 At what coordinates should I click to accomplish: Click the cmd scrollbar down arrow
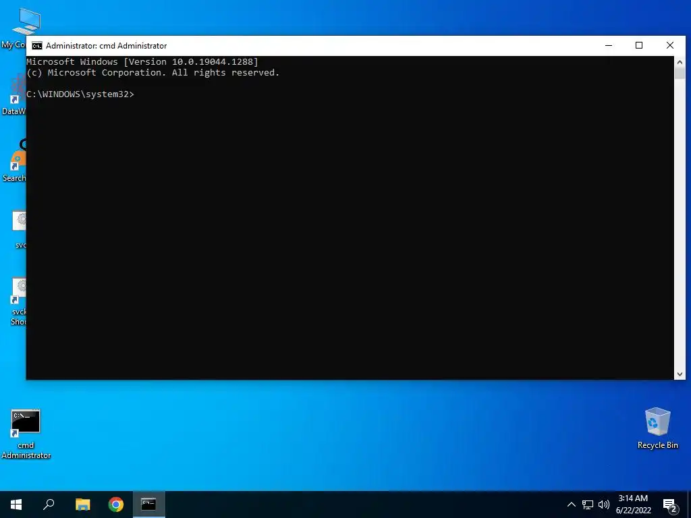pos(680,374)
